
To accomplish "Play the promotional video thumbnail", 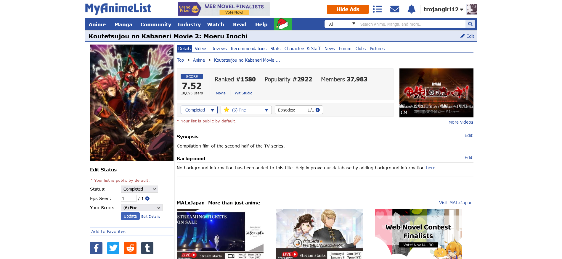I will [x=436, y=93].
